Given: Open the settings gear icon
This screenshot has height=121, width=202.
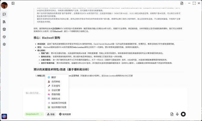Looking at the screenshot, I should pyautogui.click(x=4, y=44).
